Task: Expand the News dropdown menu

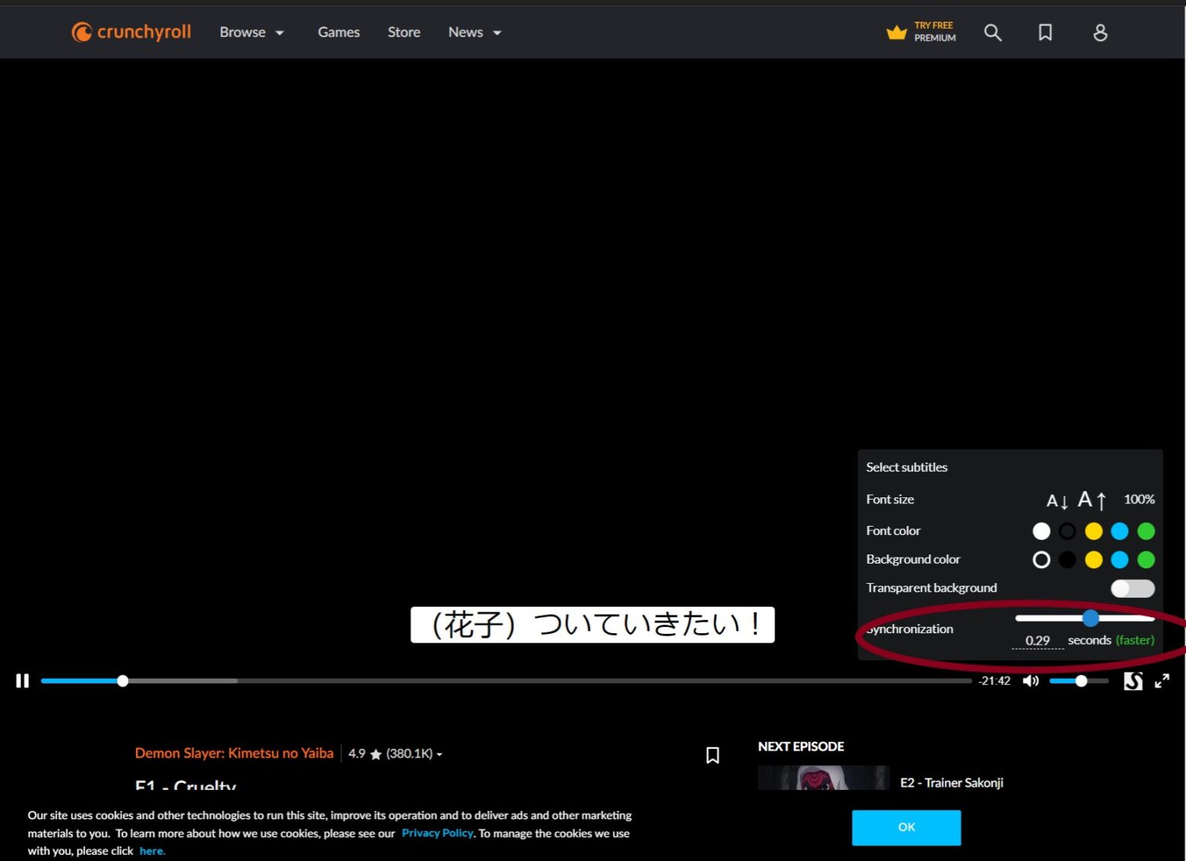Action: (x=474, y=32)
